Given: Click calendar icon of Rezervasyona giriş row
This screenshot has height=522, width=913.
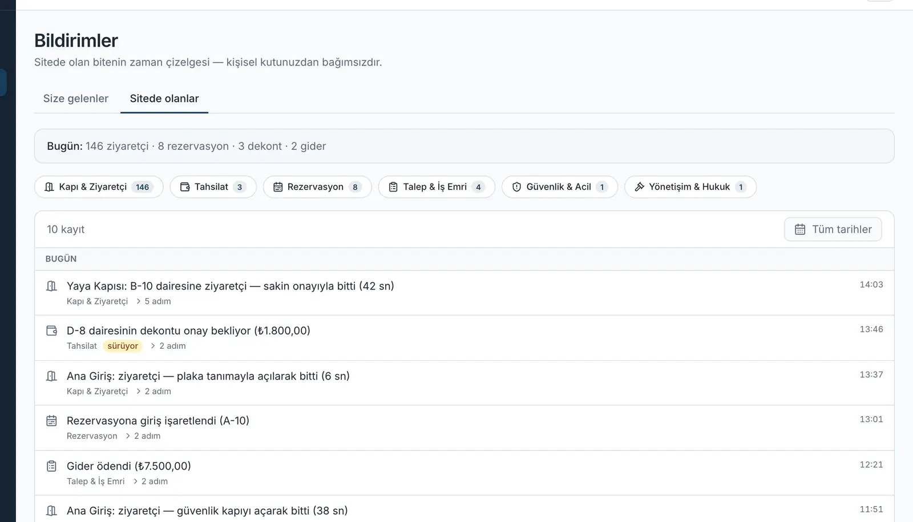Looking at the screenshot, I should click(51, 421).
